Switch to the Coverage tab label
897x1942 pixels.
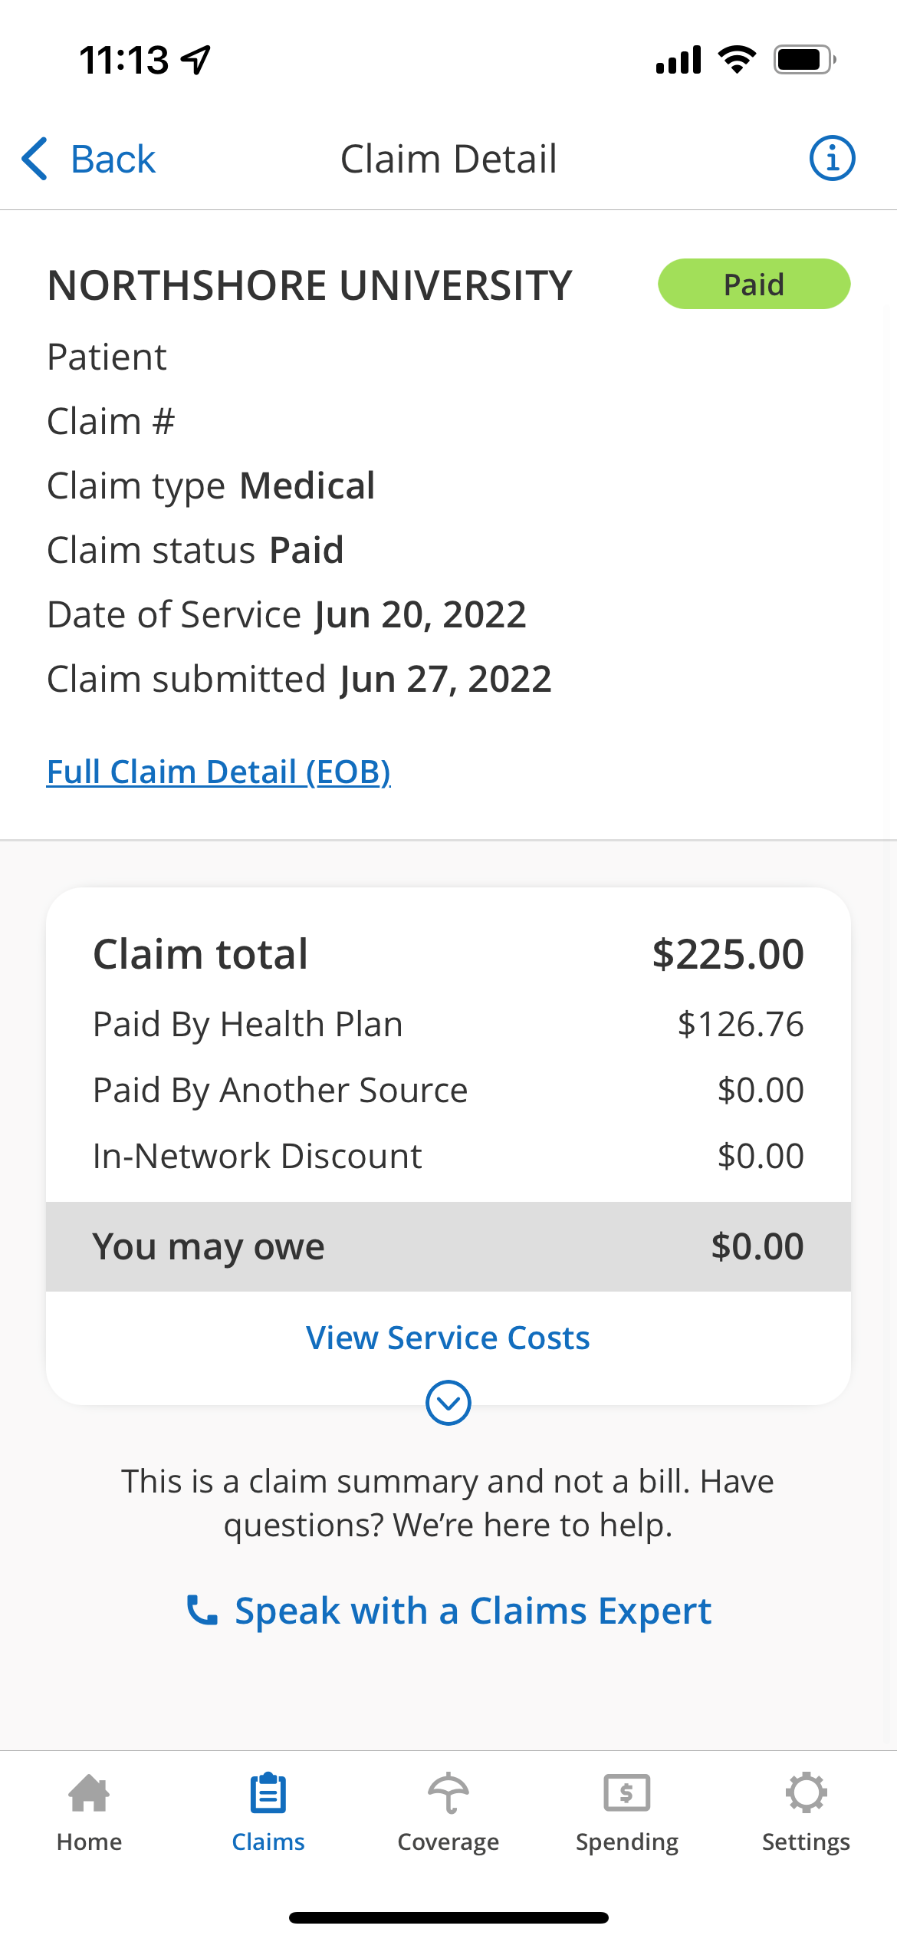click(x=448, y=1842)
